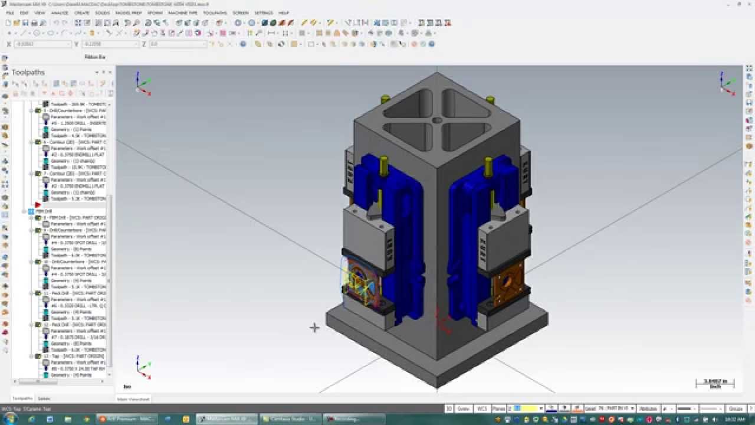Toggle selection folder of operation 7 Contour
The height and width of the screenshot is (425, 755).
39,174
